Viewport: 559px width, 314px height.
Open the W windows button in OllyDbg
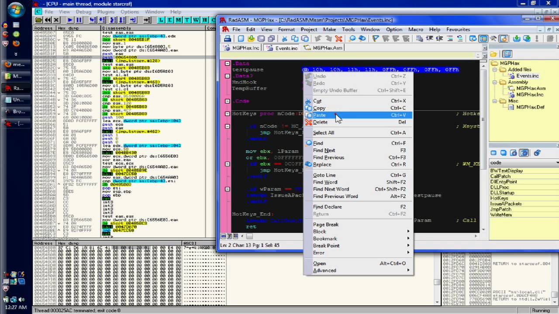pyautogui.click(x=196, y=20)
